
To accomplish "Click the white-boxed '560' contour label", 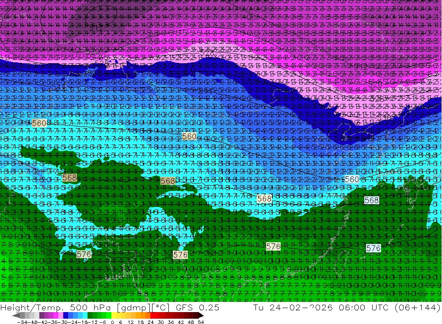I will (352, 179).
